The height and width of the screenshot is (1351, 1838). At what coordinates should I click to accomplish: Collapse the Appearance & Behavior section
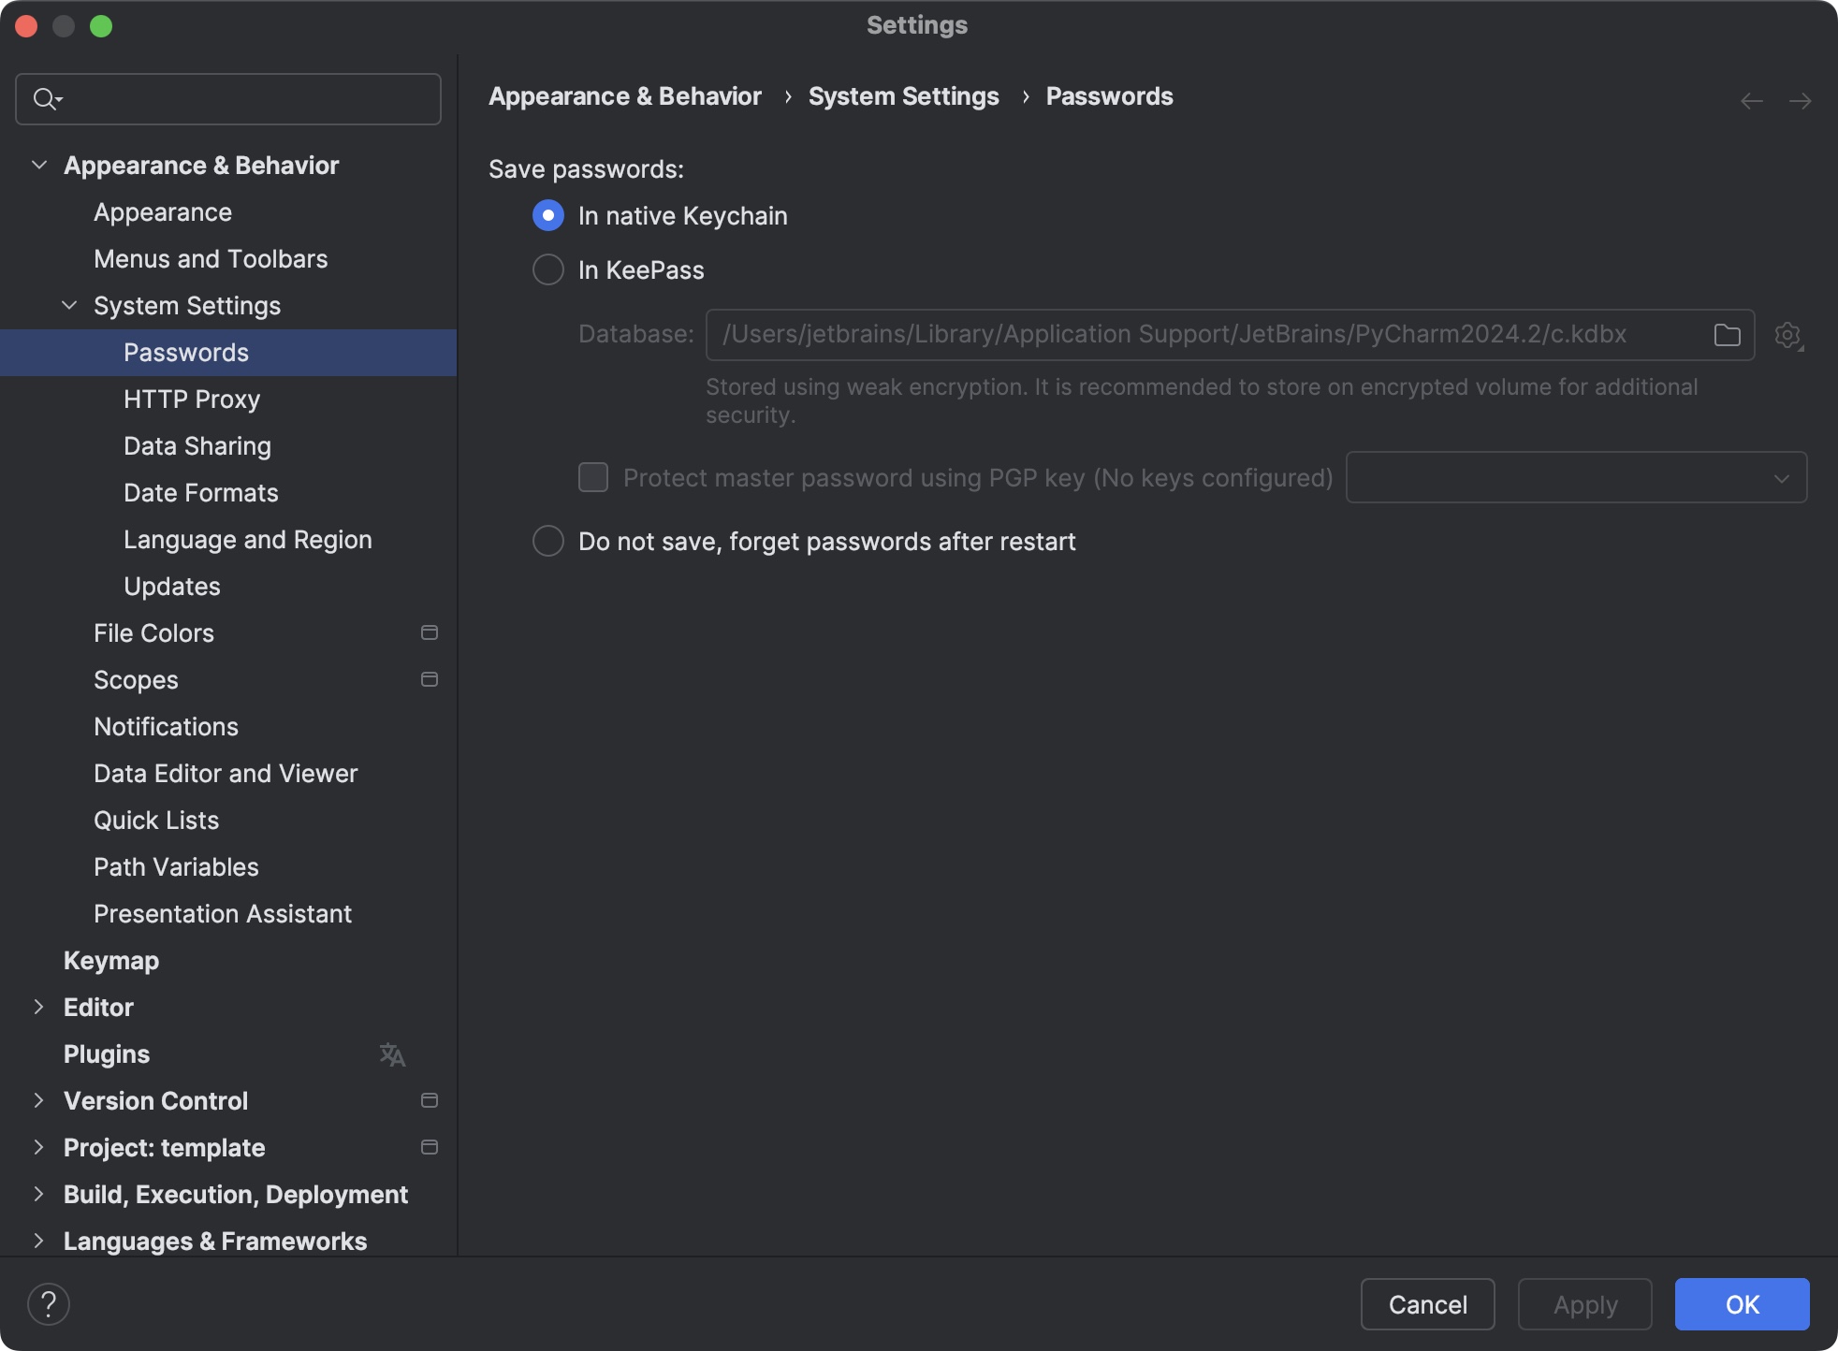click(39, 165)
